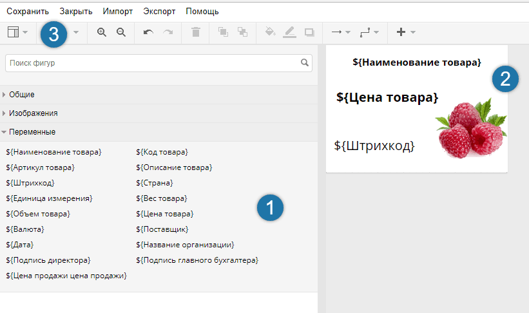Select variable ${Валюта}
This screenshot has height=313, width=529.
25,229
